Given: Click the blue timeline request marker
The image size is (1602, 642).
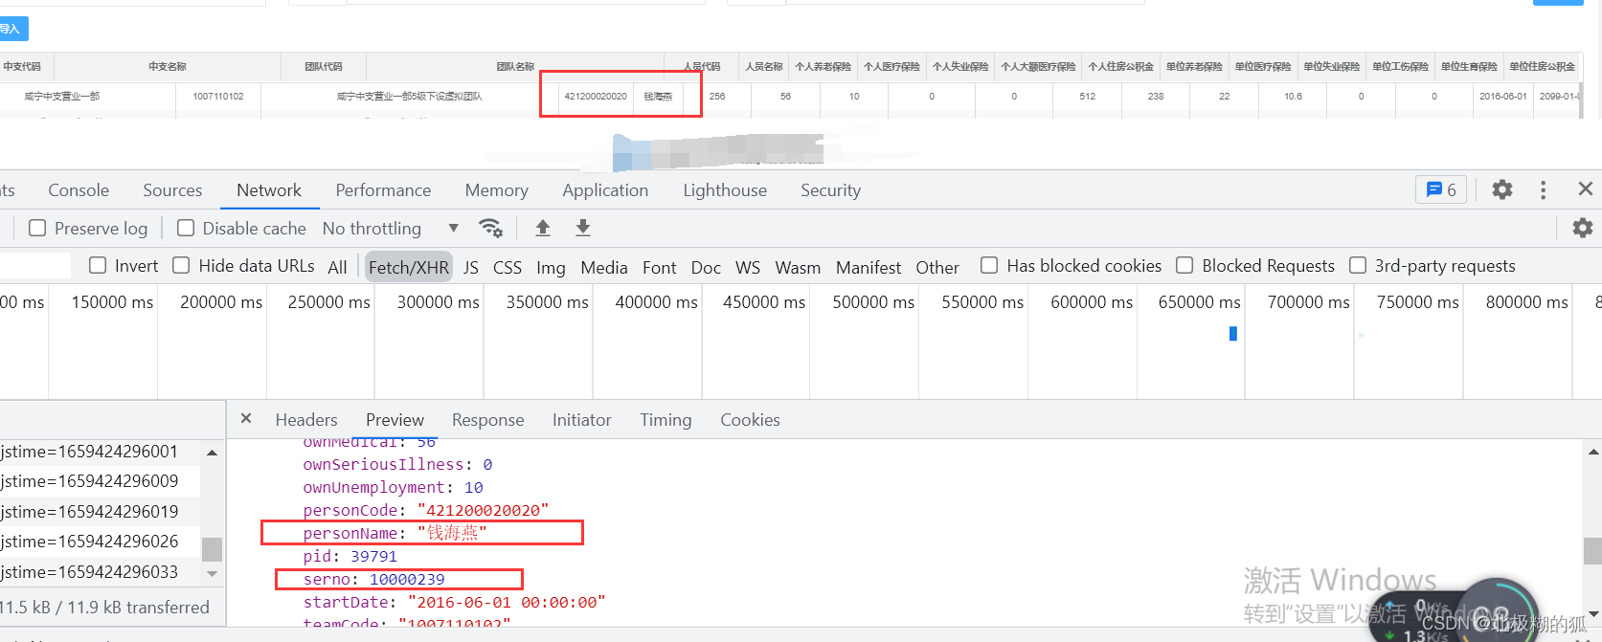Looking at the screenshot, I should 1233,333.
